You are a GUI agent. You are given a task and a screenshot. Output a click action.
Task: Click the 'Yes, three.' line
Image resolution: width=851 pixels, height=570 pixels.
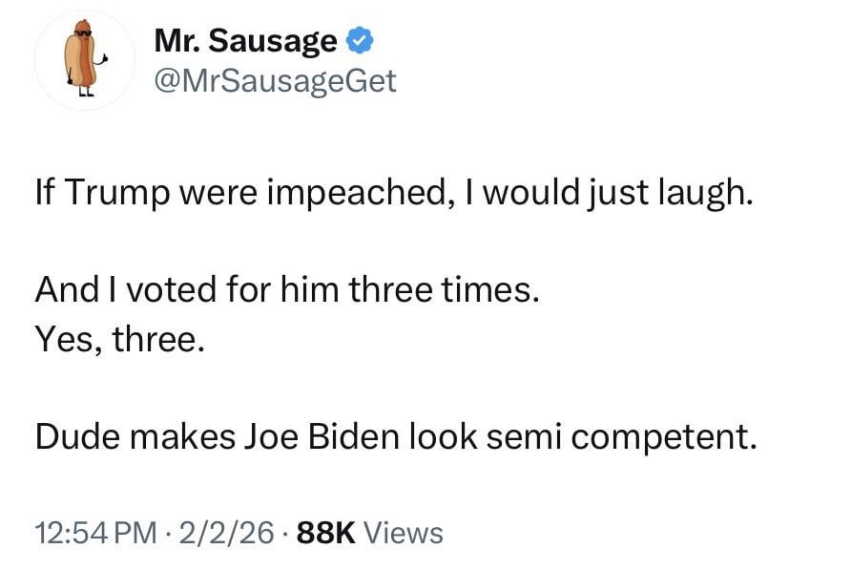[x=119, y=339]
